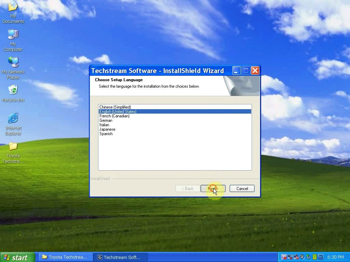The width and height of the screenshot is (350, 262).
Task: Select the Internet Explorer desktop icon
Action: [13, 124]
